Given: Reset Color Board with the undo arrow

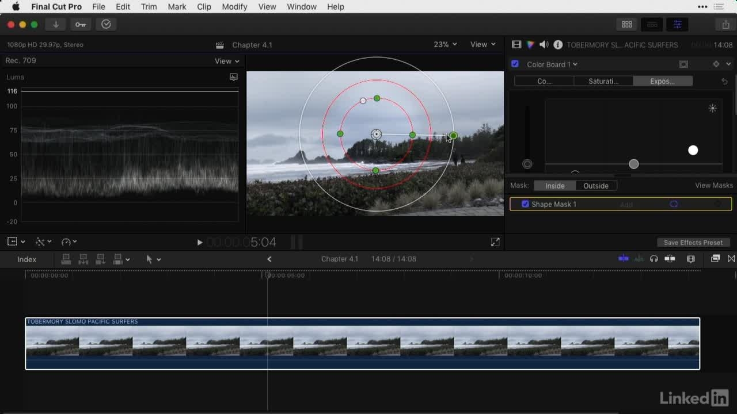Looking at the screenshot, I should click(x=724, y=82).
